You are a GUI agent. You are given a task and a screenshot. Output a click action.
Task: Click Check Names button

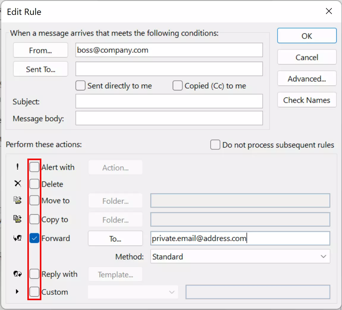[x=307, y=100]
